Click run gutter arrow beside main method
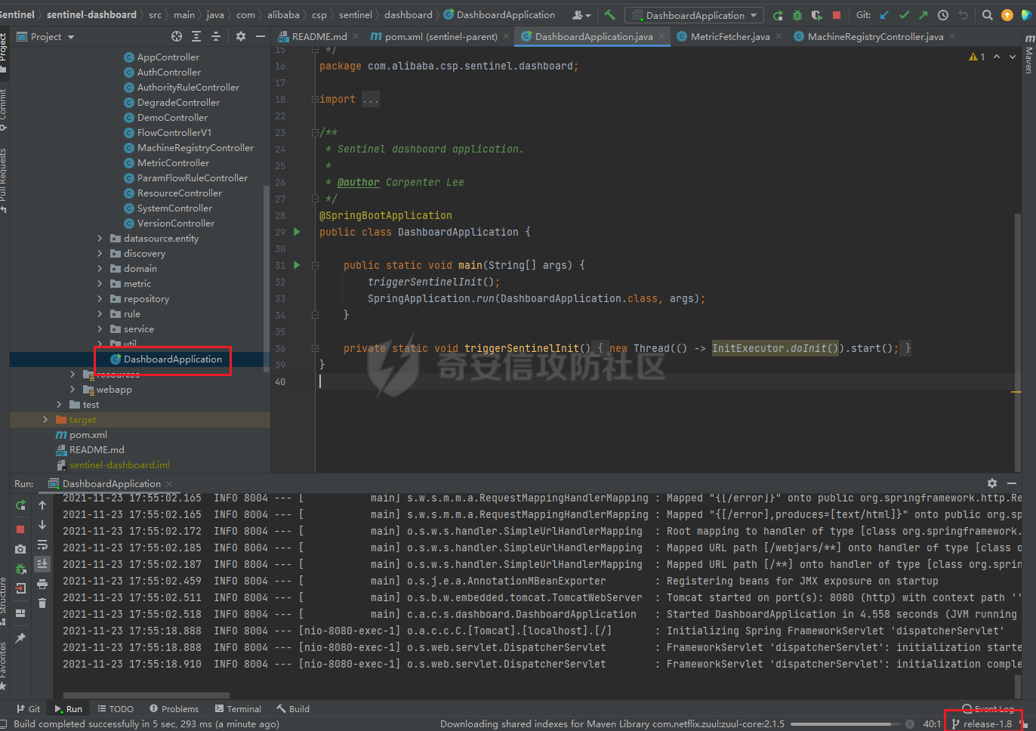The image size is (1036, 731). point(297,265)
